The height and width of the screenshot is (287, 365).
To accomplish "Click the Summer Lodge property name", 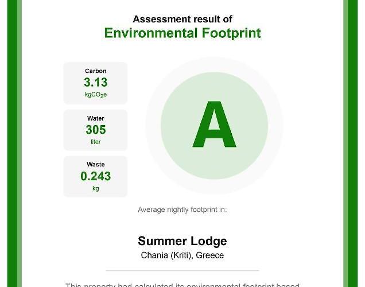I will [x=182, y=241].
